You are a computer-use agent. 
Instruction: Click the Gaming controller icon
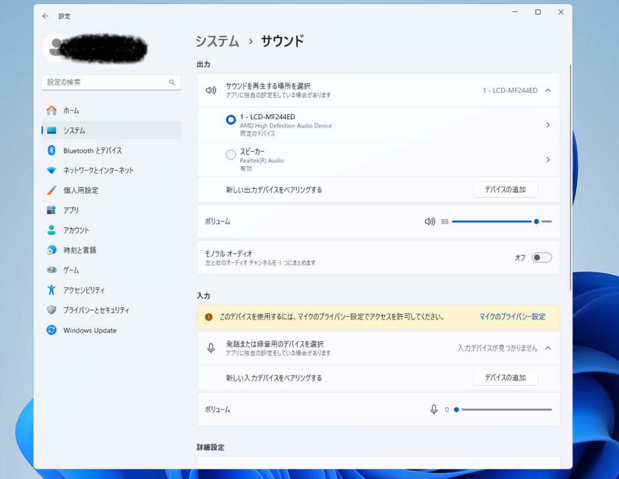click(52, 270)
